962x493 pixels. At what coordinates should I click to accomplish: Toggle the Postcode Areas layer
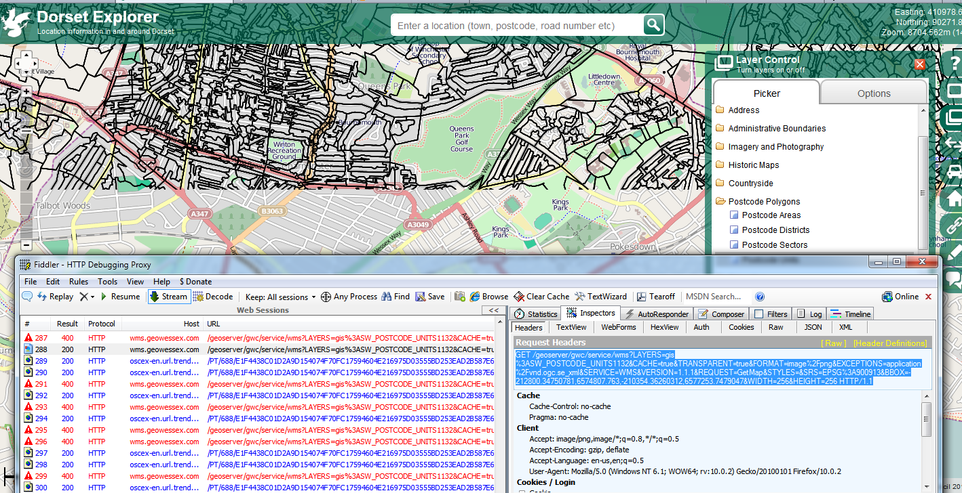click(765, 215)
